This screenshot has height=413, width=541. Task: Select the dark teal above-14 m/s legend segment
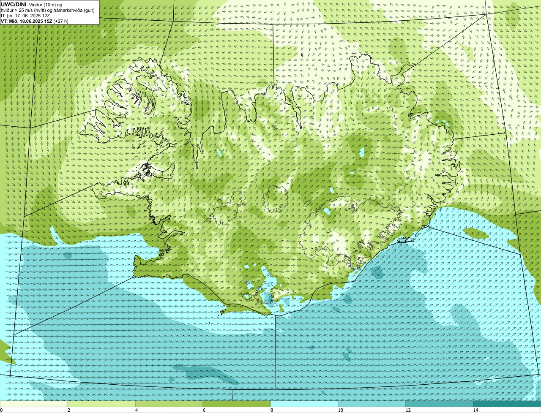(507, 404)
